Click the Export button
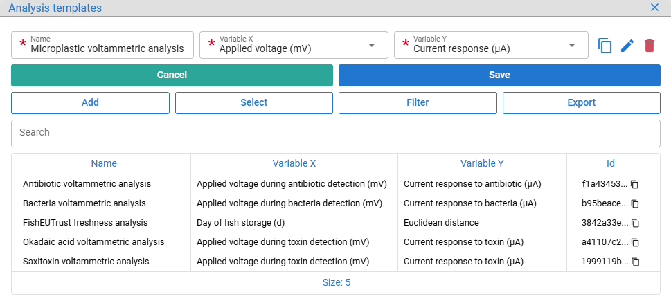 tap(581, 103)
